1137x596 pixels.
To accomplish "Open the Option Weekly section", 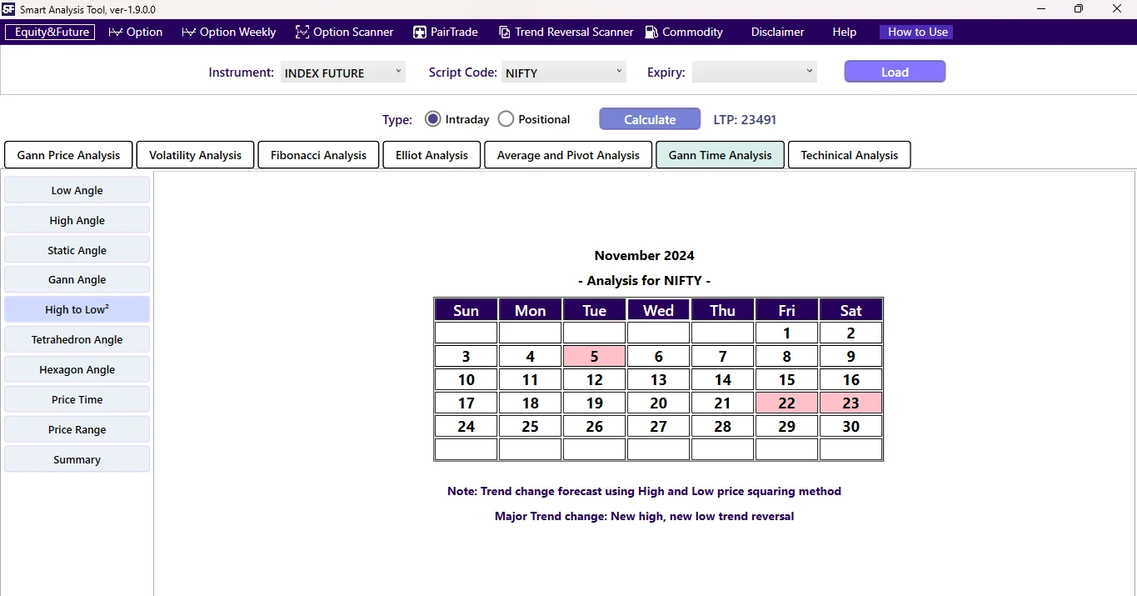I will 227,32.
